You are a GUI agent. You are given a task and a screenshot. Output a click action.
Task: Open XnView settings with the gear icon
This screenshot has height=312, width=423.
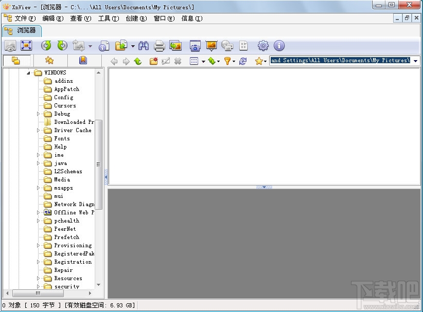pyautogui.click(x=262, y=46)
